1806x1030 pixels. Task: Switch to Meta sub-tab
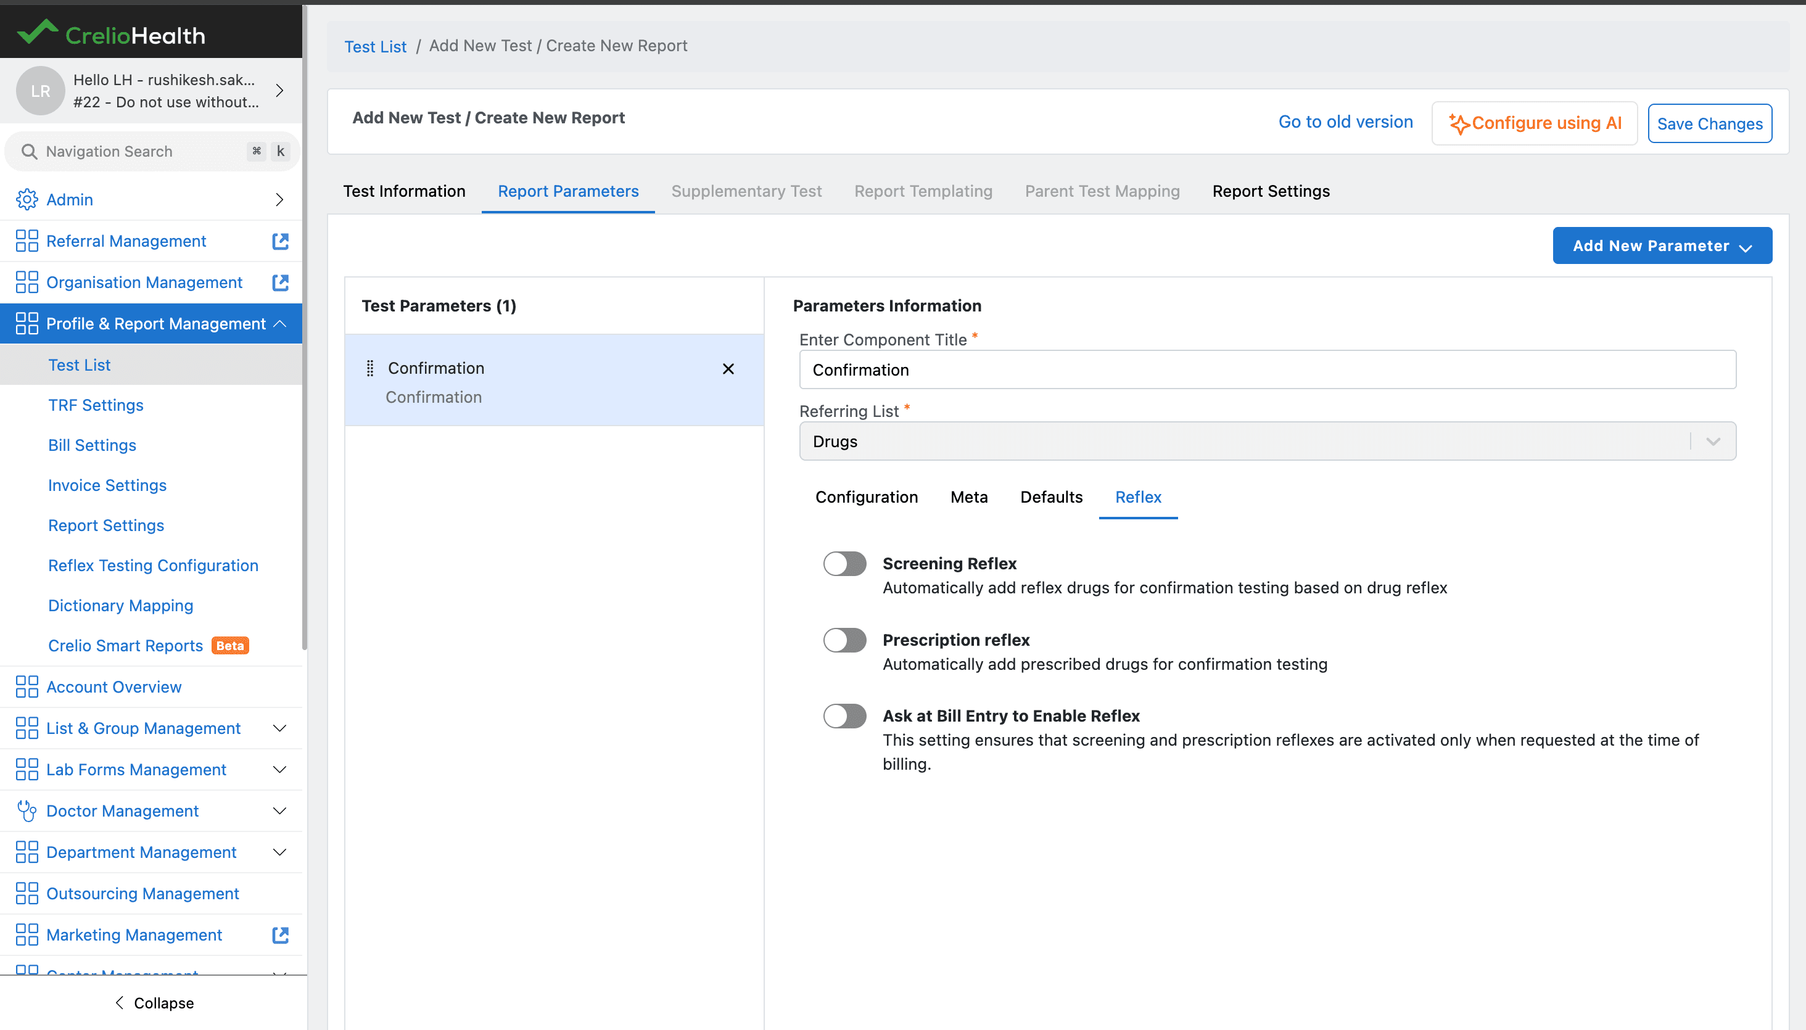tap(968, 496)
